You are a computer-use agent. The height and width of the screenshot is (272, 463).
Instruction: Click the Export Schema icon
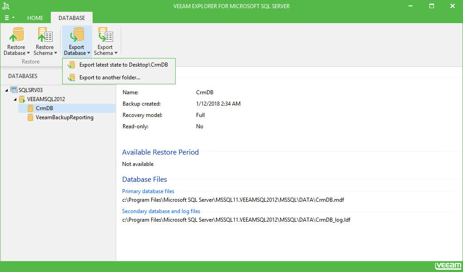105,35
